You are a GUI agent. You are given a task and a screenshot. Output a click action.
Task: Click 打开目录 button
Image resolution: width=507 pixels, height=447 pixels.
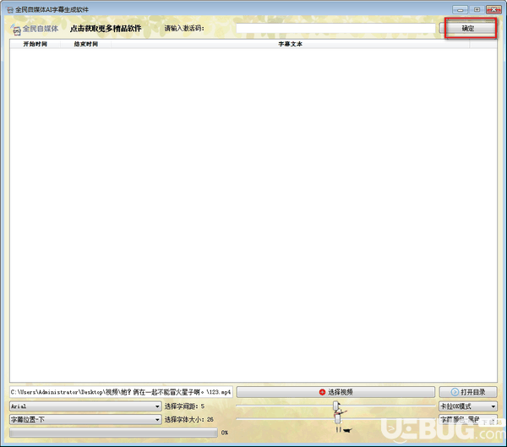(468, 392)
